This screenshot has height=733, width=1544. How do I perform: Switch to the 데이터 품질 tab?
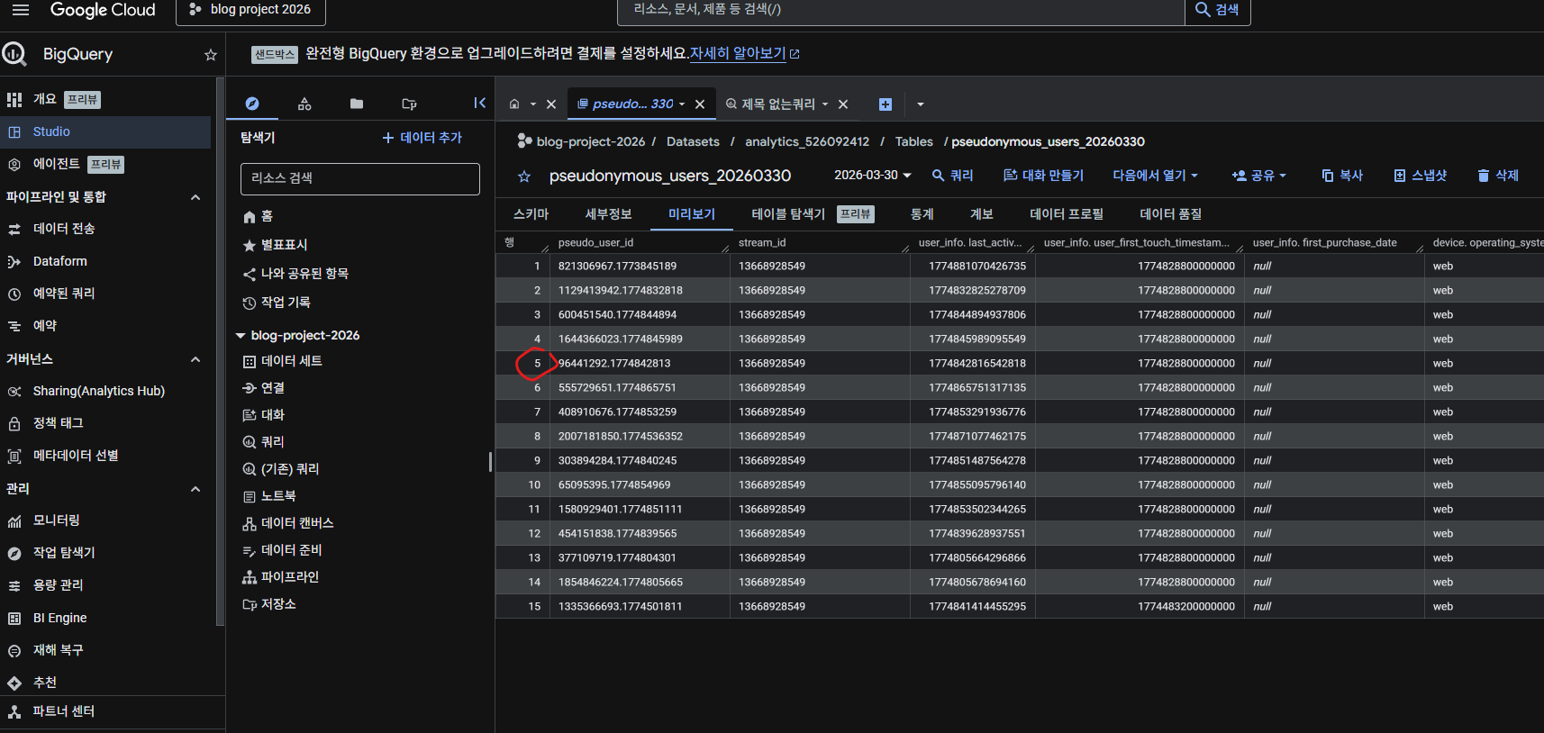1170,214
